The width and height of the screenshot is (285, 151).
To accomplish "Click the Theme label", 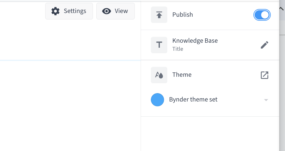I will pos(182,75).
